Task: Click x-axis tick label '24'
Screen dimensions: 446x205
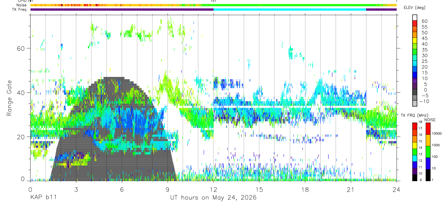Action: [397, 190]
